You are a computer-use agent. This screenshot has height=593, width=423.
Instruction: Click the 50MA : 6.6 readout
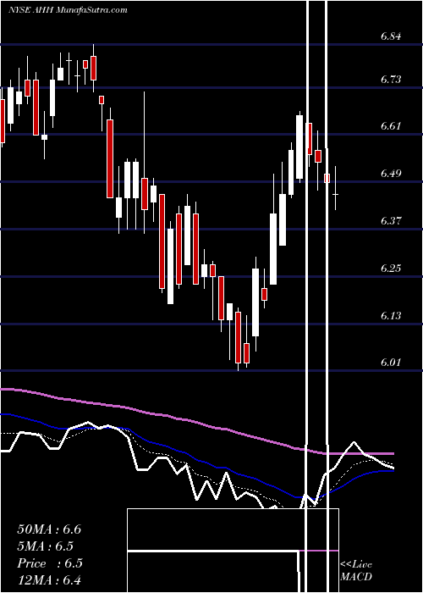click(x=49, y=529)
